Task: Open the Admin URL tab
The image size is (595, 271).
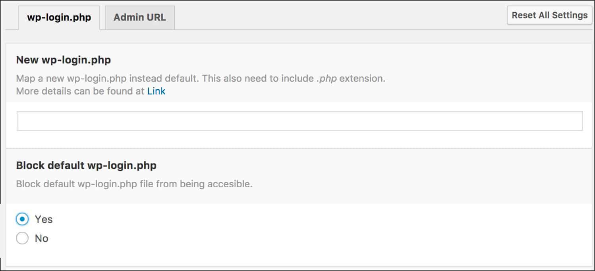Action: pos(139,17)
